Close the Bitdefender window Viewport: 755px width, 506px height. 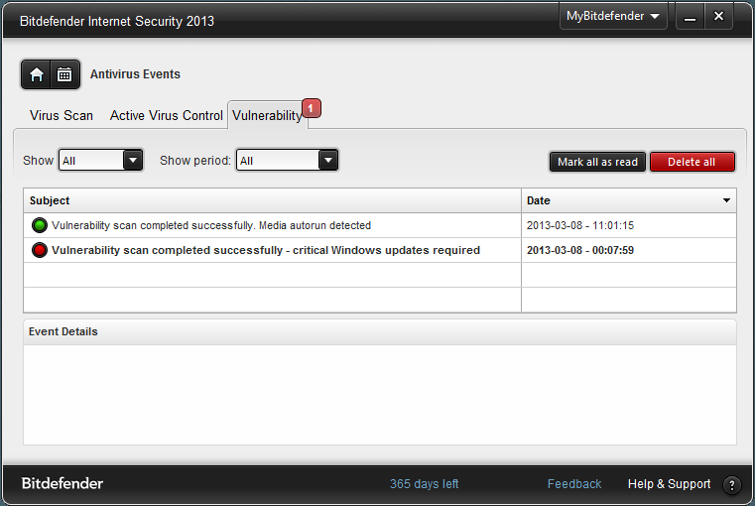click(x=719, y=17)
